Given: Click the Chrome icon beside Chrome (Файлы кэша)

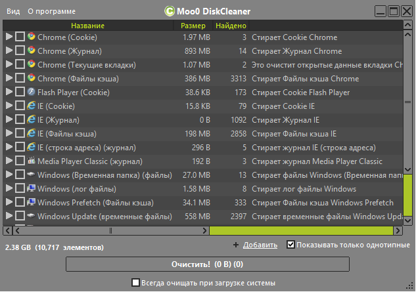Looking at the screenshot, I should [x=32, y=77].
